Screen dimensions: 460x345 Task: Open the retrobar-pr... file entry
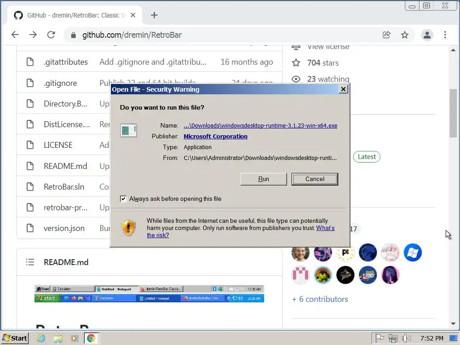[66, 208]
